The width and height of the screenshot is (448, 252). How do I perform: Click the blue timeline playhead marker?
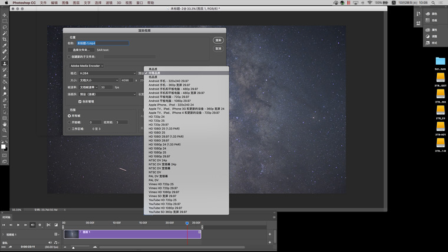[x=187, y=223]
